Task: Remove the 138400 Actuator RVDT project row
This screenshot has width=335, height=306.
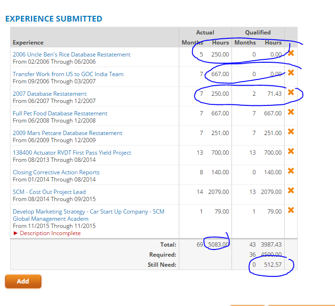Action: tap(291, 151)
